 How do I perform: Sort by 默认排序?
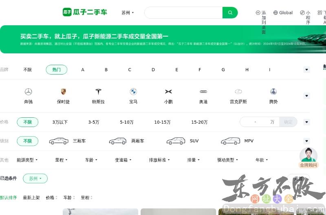pyautogui.click(x=8, y=197)
